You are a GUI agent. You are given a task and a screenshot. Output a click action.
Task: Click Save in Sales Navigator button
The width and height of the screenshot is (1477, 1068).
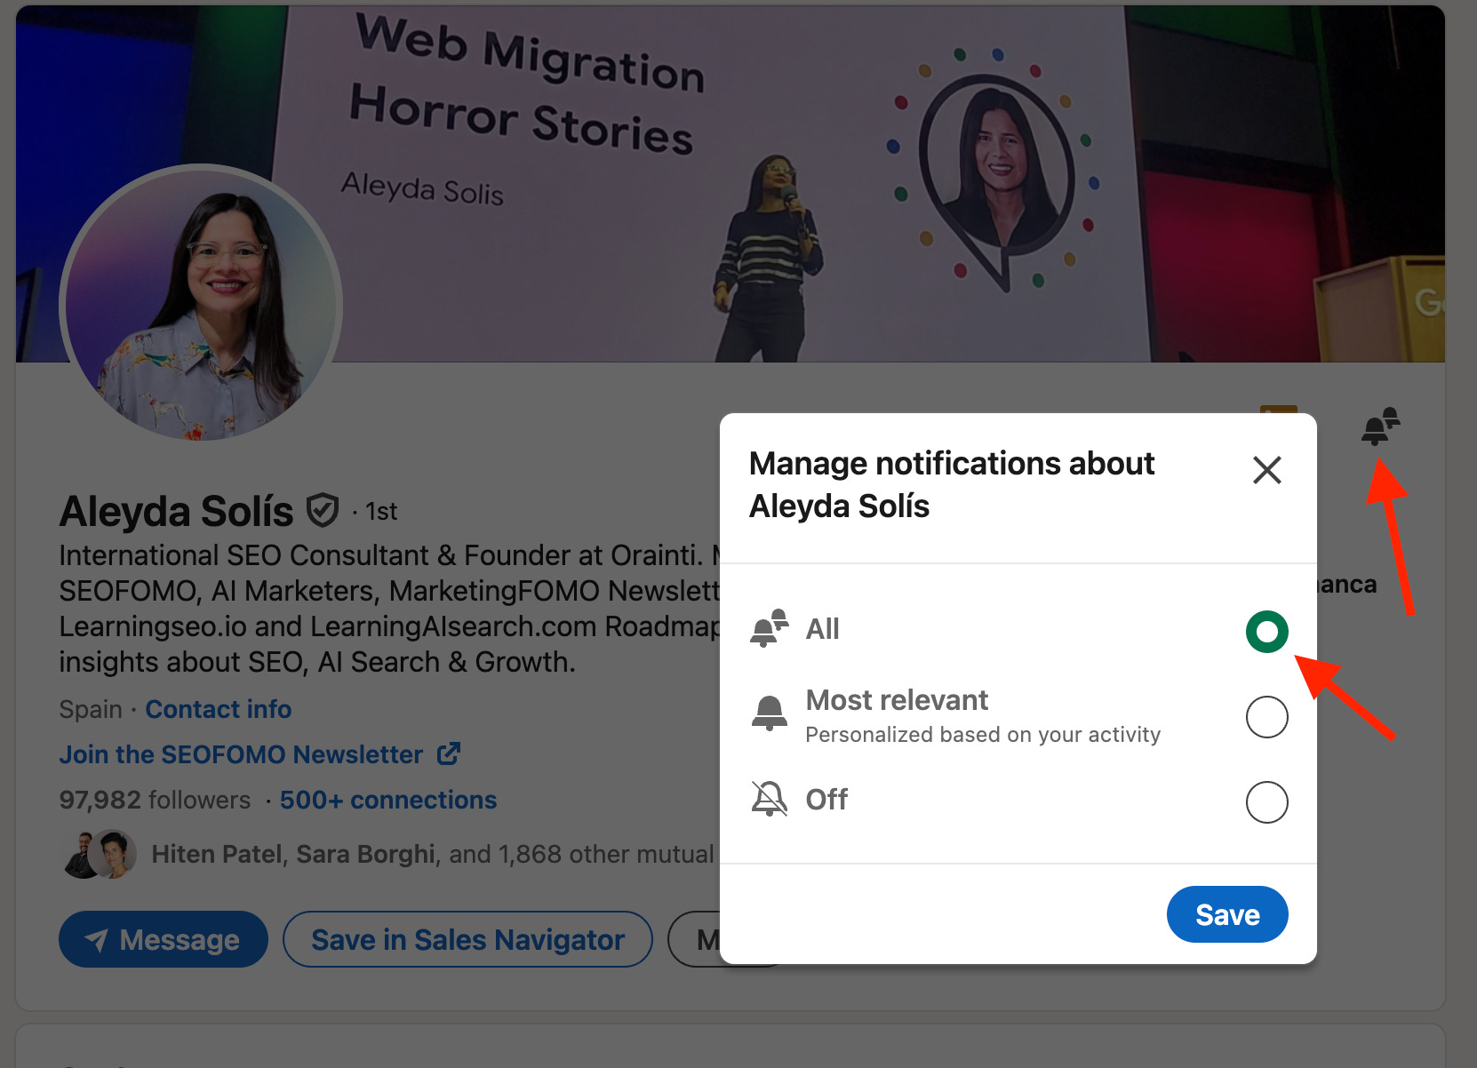467,939
